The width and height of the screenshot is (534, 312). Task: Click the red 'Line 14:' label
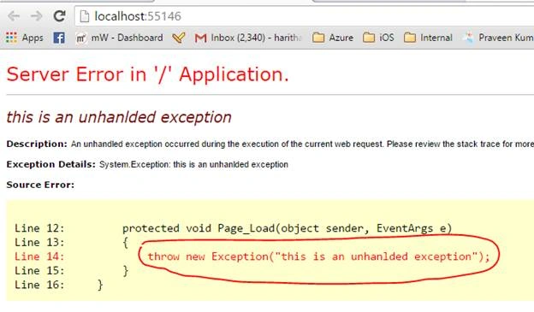pos(39,256)
